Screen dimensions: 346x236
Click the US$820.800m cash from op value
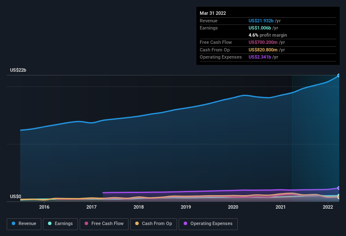point(263,50)
